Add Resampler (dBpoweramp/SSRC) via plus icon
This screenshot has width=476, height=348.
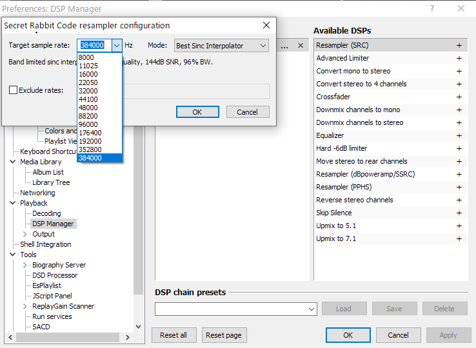[459, 174]
